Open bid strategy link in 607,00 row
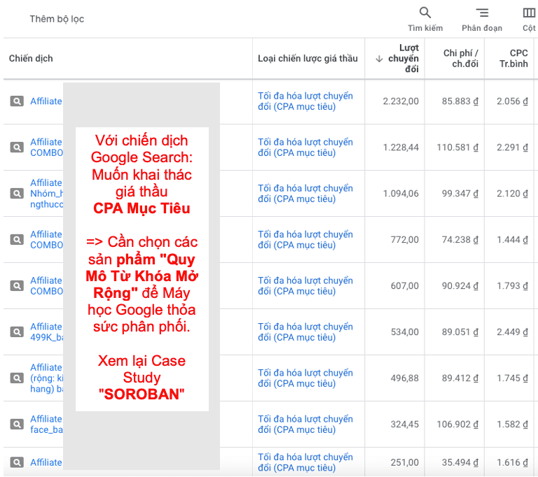 (305, 286)
